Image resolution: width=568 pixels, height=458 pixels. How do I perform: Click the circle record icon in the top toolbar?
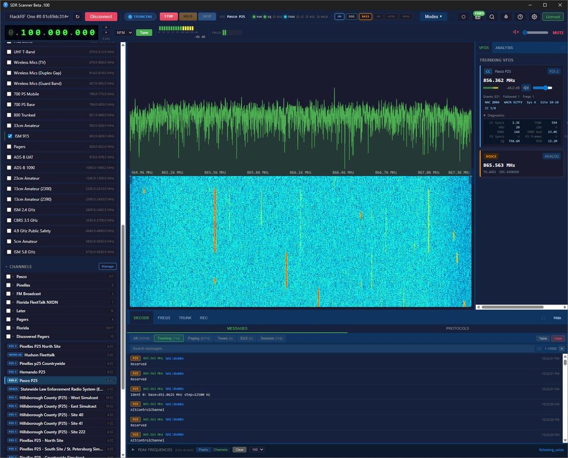coord(463,17)
